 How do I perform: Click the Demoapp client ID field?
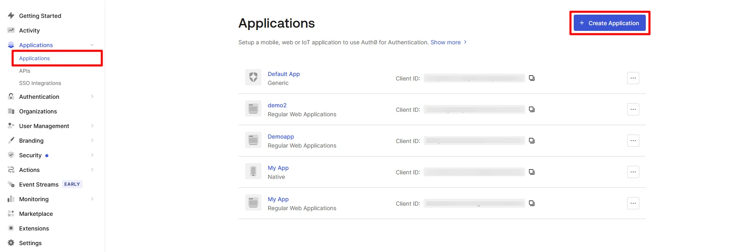[x=474, y=141]
